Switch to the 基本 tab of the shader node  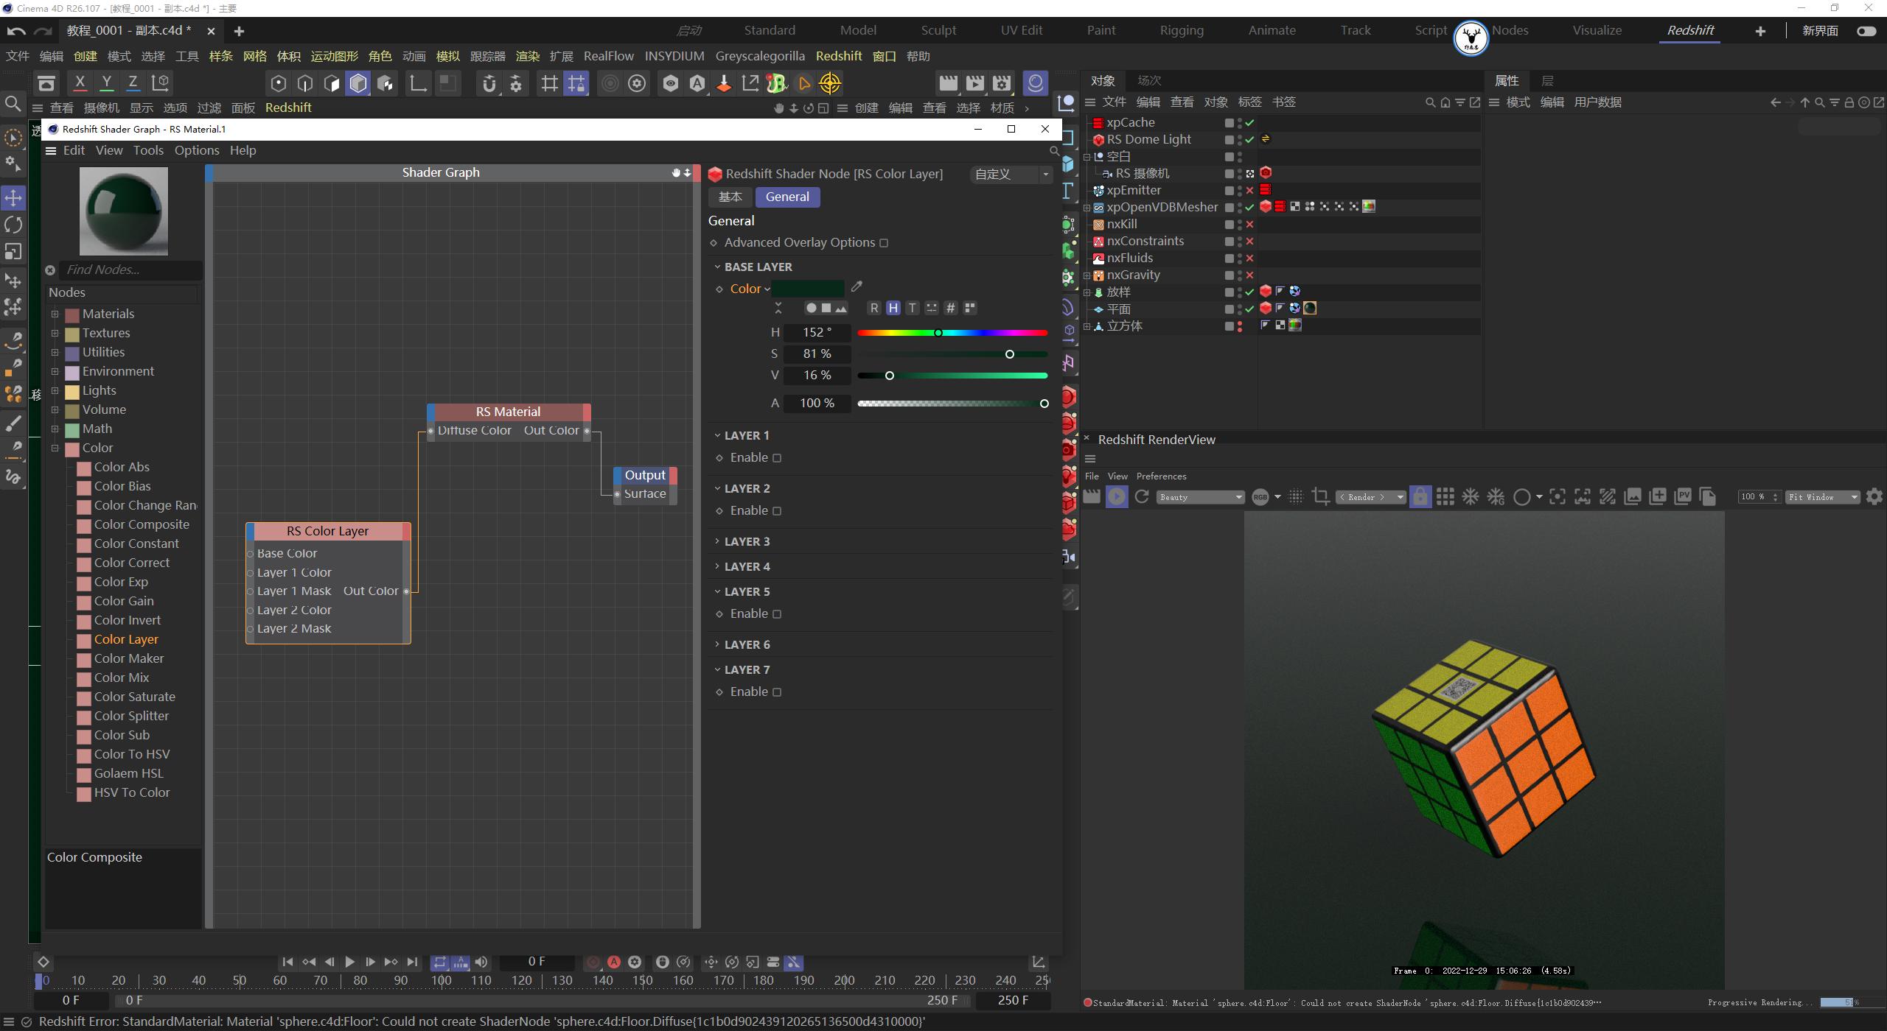[x=730, y=197]
